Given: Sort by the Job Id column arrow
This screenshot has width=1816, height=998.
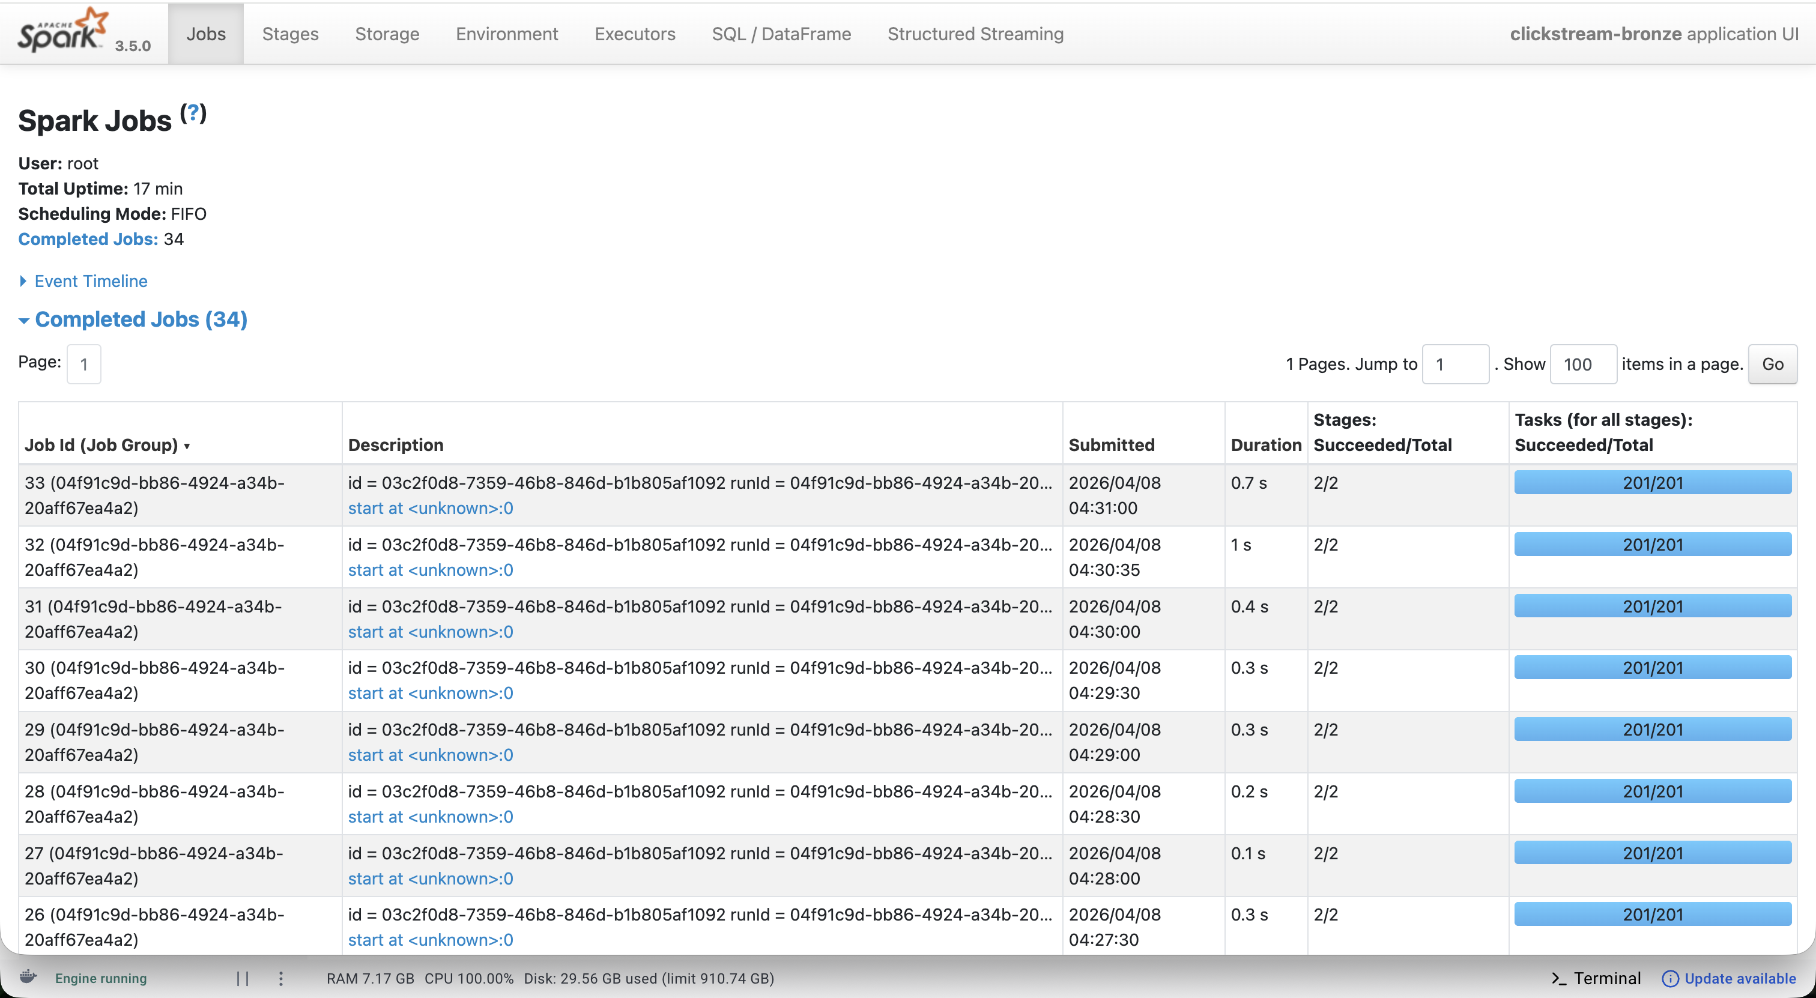Looking at the screenshot, I should pos(187,446).
